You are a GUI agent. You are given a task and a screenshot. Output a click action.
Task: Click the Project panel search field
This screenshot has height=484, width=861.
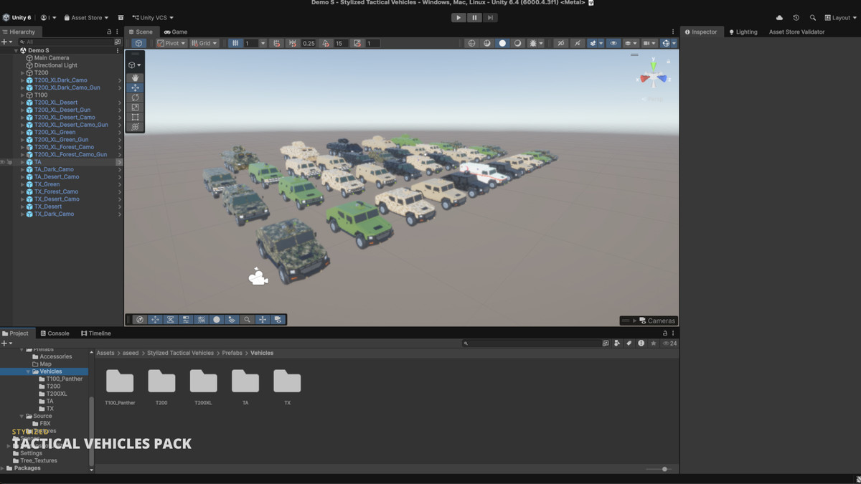[532, 343]
